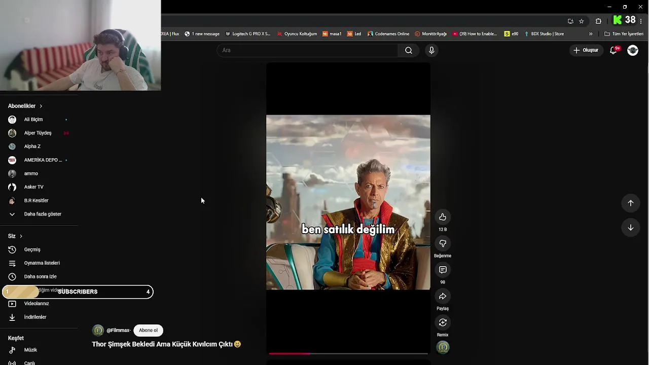Click the İndirilenler download arrow icon

click(x=12, y=317)
